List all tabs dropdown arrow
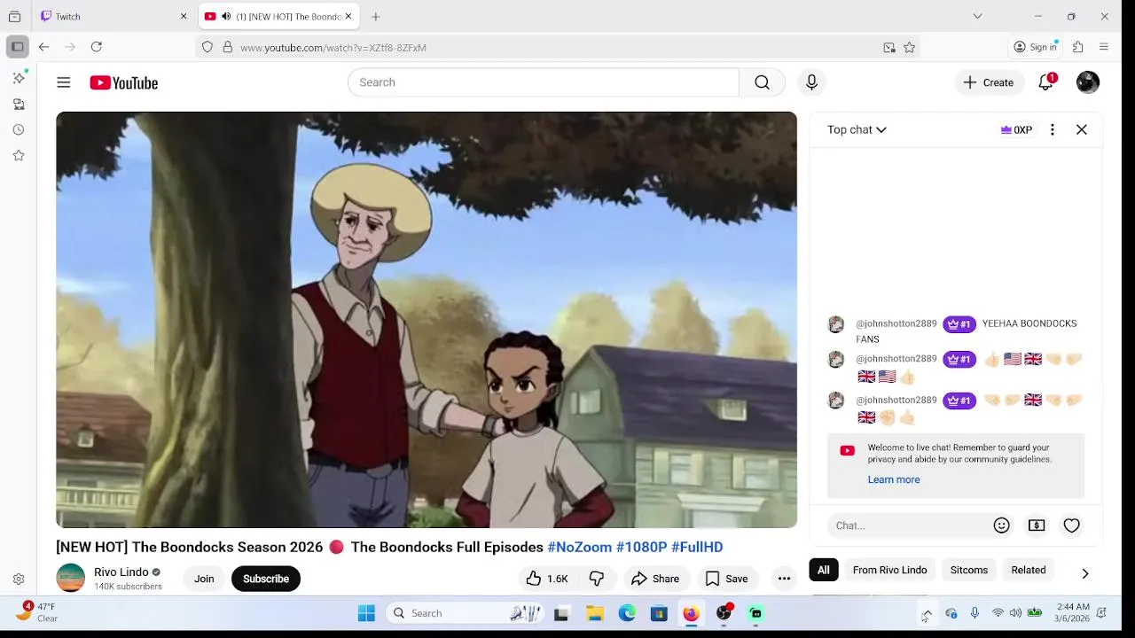The width and height of the screenshot is (1135, 638). click(977, 16)
